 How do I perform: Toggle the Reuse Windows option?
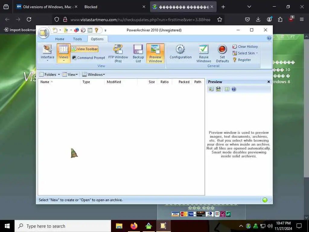pyautogui.click(x=204, y=53)
